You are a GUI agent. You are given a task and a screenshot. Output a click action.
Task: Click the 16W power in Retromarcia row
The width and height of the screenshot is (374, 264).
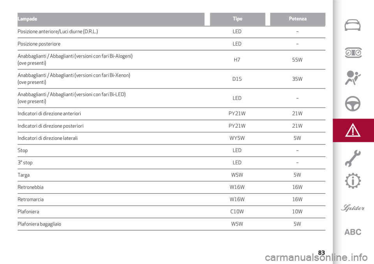tap(297, 199)
